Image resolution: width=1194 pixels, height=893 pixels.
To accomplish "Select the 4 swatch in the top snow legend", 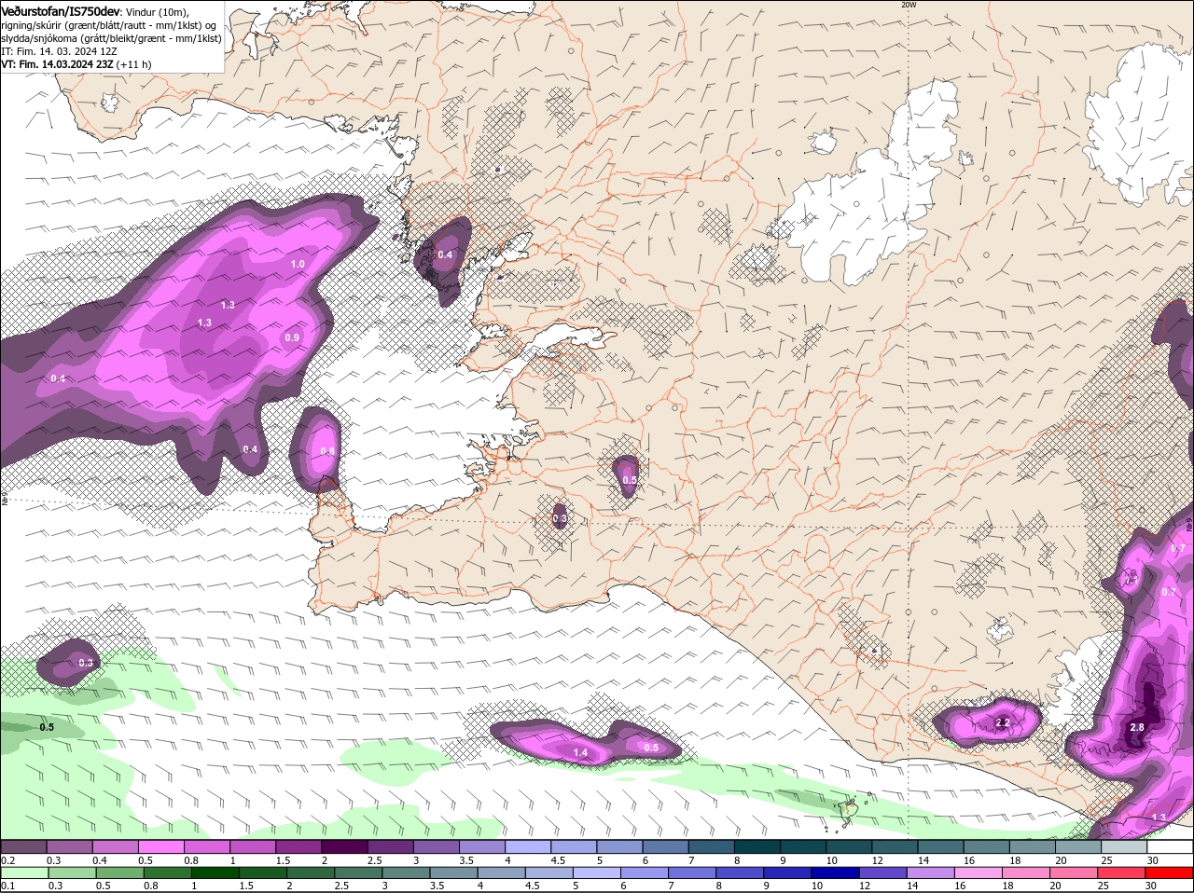I will [527, 846].
